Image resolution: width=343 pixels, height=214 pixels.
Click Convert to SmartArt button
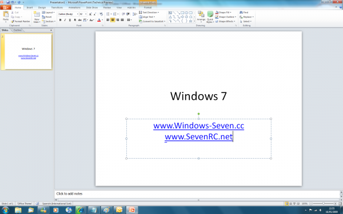152,22
